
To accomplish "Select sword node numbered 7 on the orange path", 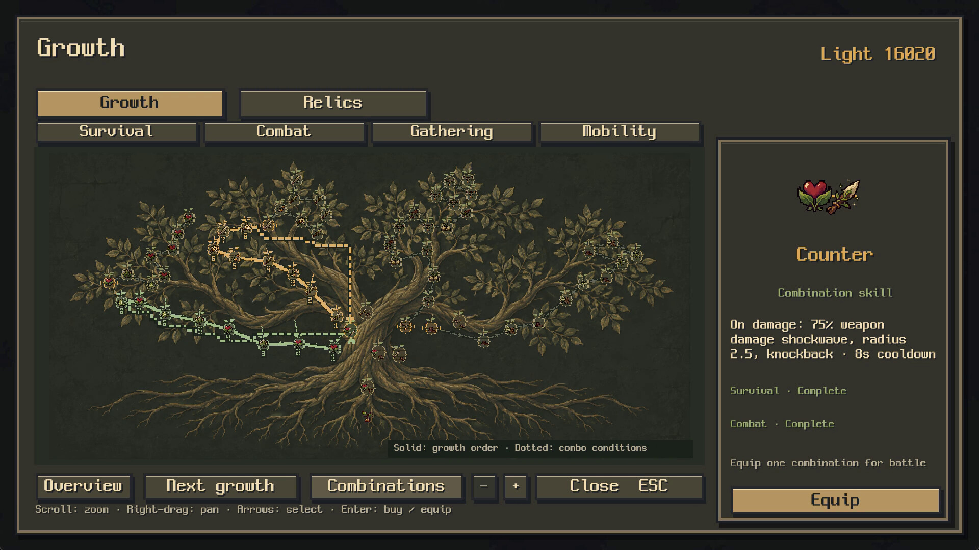I will click(223, 231).
